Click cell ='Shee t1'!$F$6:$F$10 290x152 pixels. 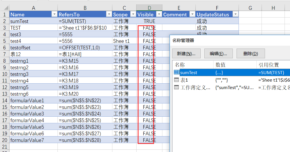[85, 28]
